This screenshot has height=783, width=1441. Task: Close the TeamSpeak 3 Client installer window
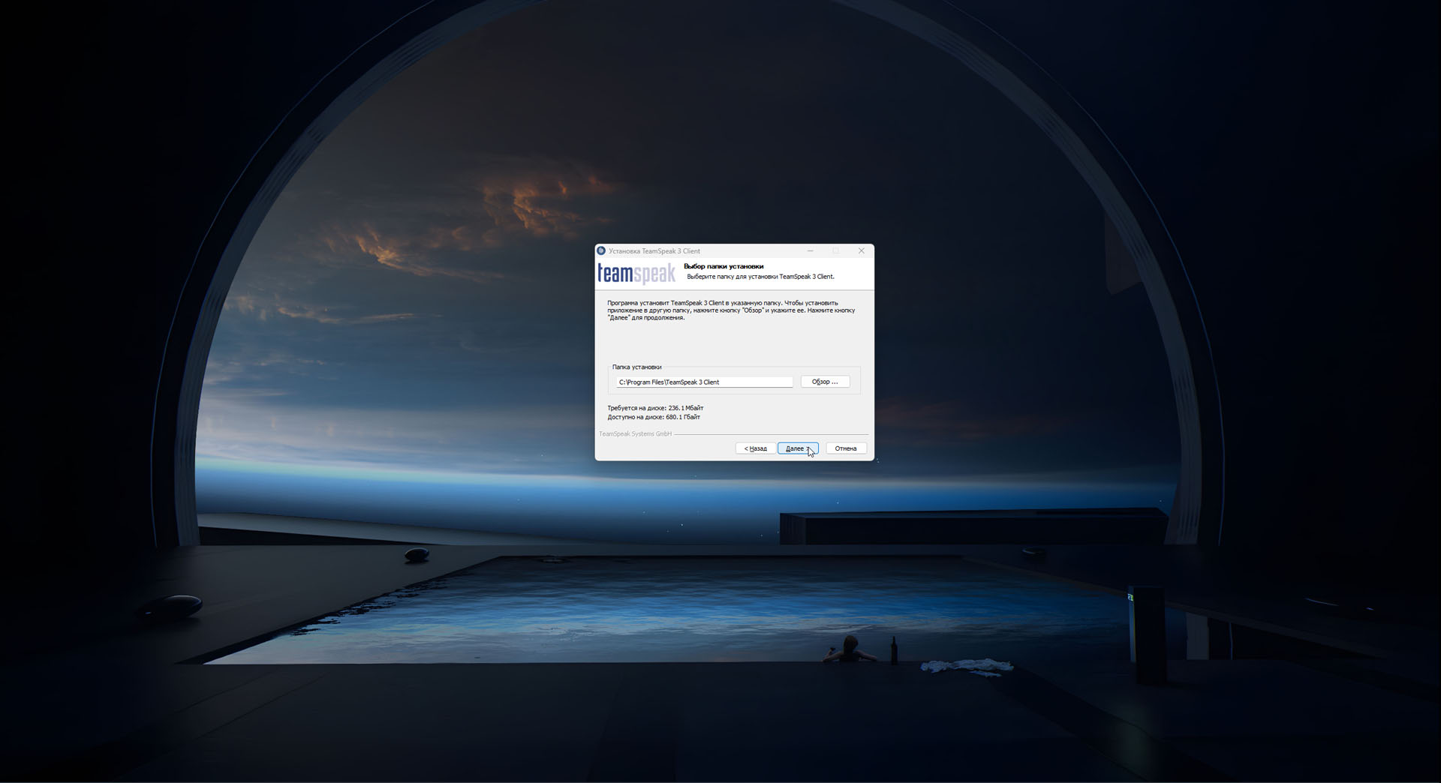tap(862, 250)
